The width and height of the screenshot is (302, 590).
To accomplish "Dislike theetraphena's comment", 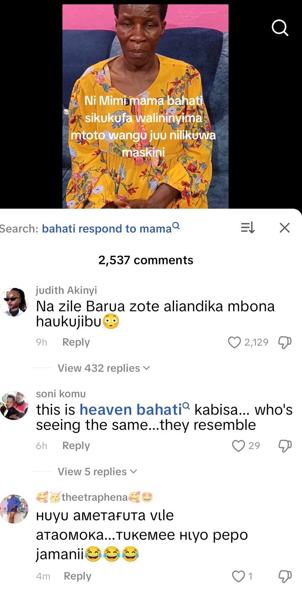I will (285, 576).
